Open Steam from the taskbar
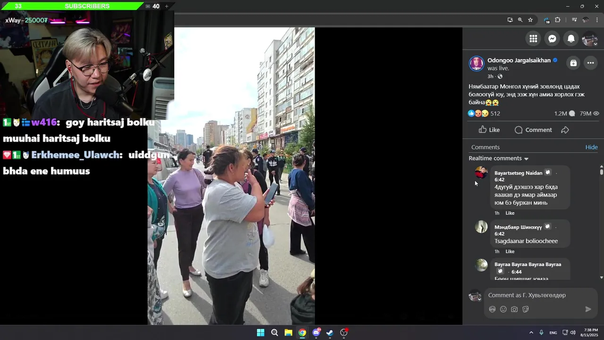This screenshot has width=604, height=340. (x=330, y=332)
